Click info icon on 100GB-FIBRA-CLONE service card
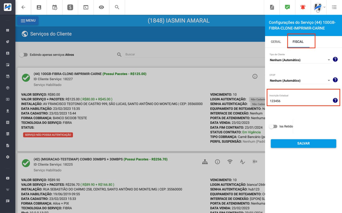This screenshot has height=213, width=342. pyautogui.click(x=255, y=76)
